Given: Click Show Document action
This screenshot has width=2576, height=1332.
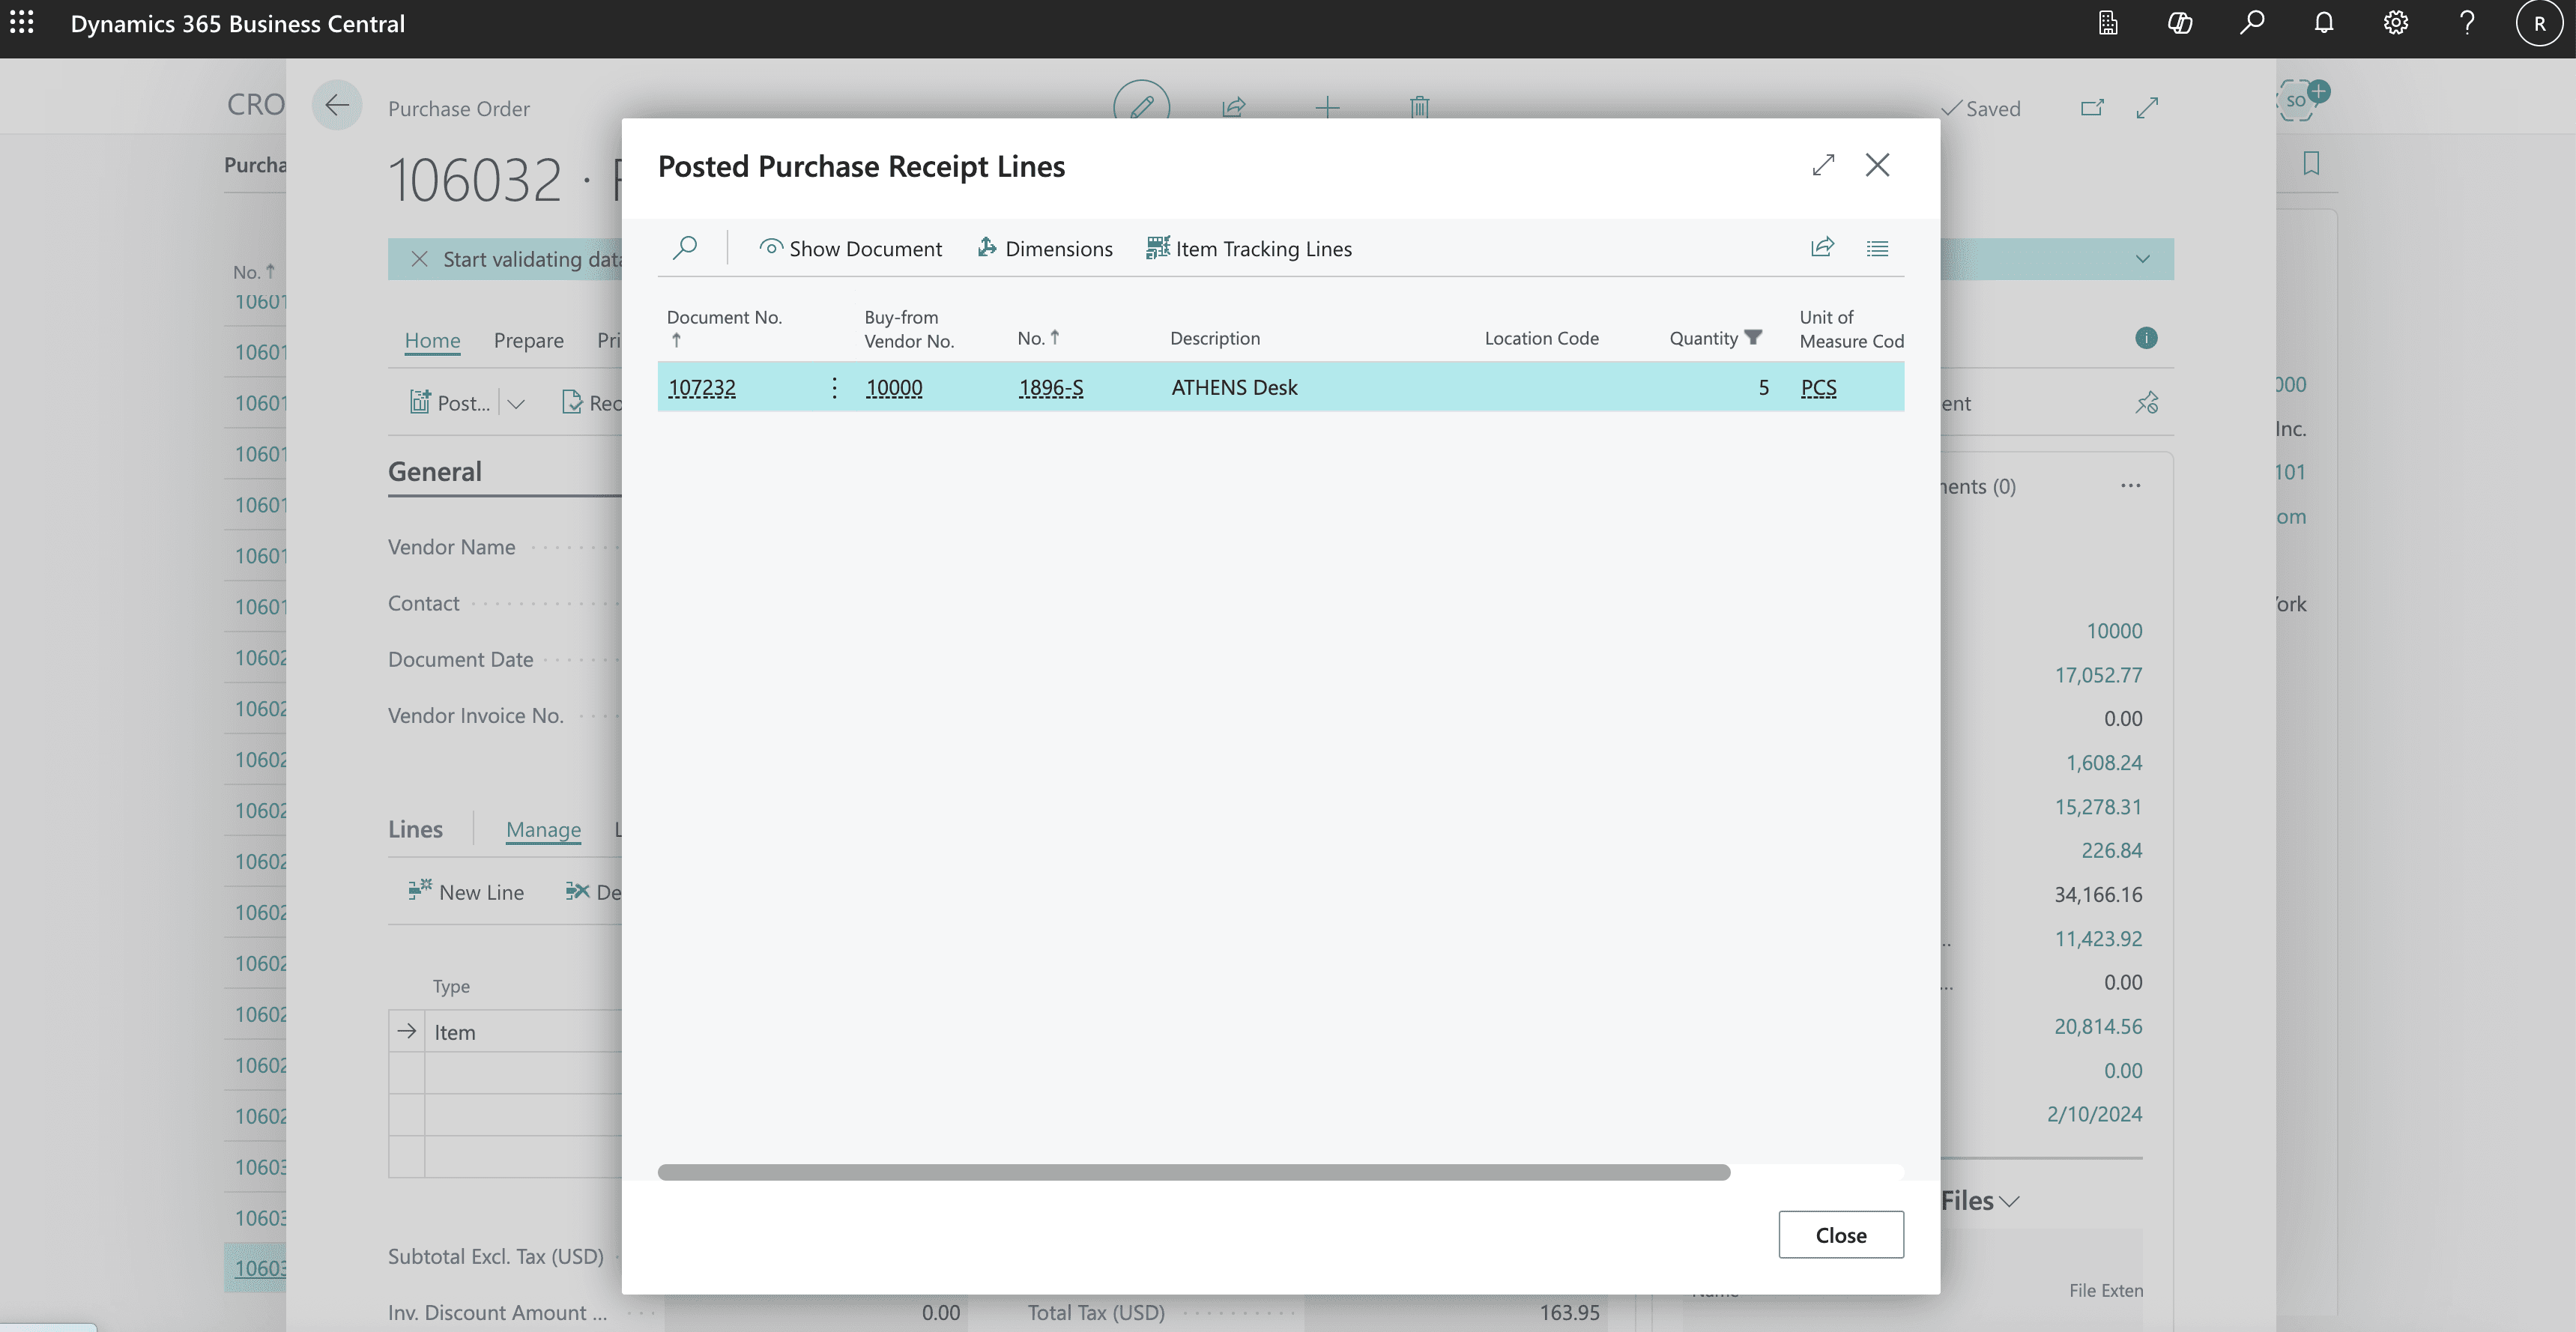Looking at the screenshot, I should tap(850, 248).
